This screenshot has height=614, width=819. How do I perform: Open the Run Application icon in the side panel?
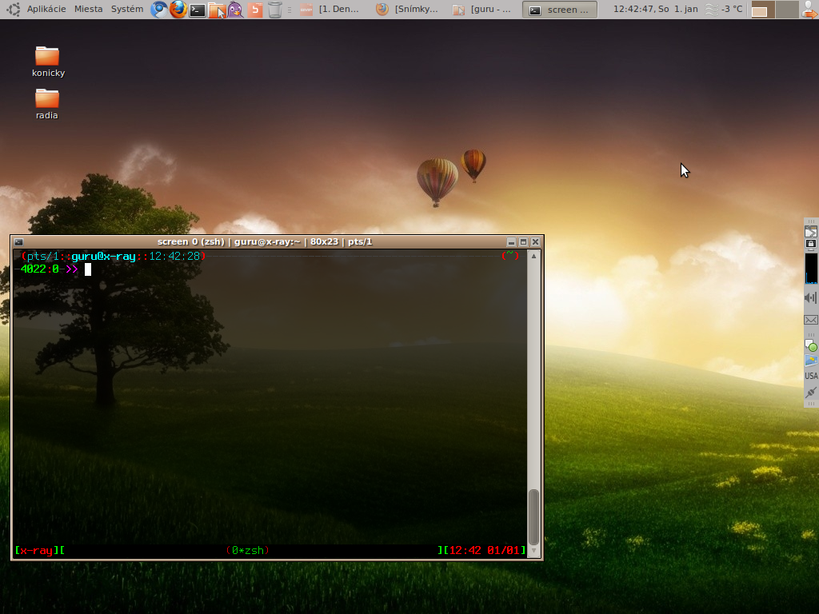point(811,231)
